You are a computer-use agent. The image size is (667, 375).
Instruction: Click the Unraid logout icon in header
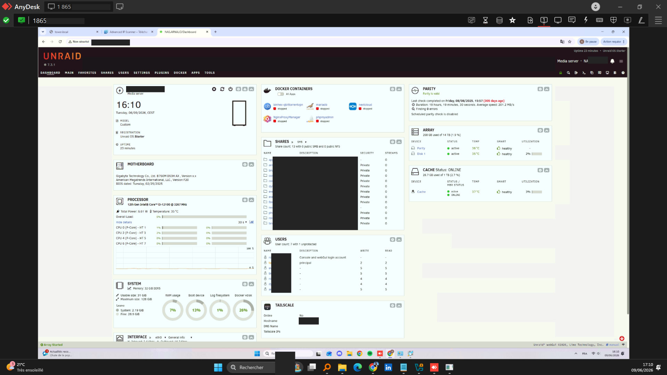click(x=576, y=73)
